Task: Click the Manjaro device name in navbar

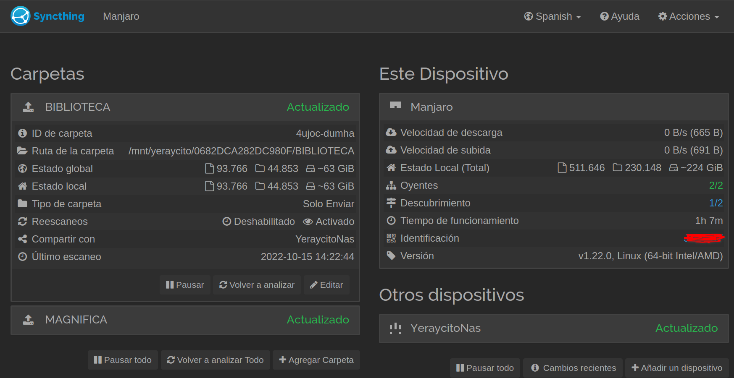Action: click(x=121, y=16)
